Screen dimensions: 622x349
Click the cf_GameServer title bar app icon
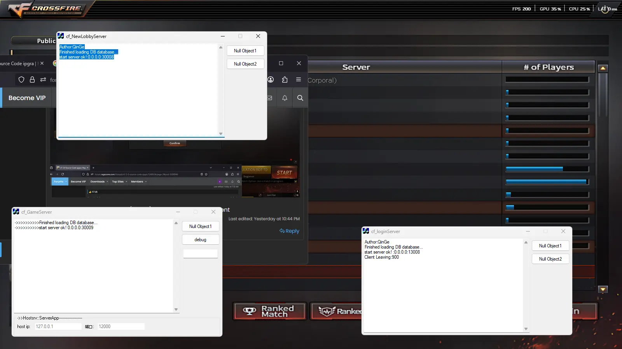[16, 212]
